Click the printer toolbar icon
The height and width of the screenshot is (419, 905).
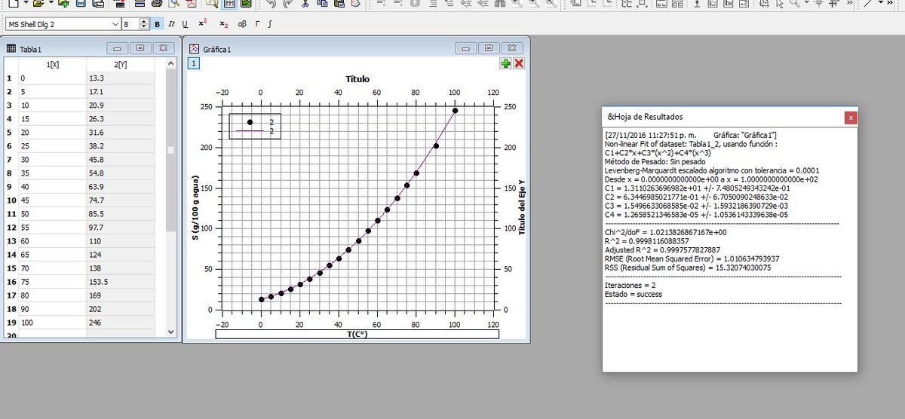156,4
